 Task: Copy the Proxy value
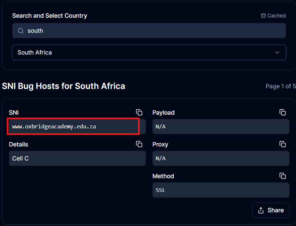pos(283,144)
